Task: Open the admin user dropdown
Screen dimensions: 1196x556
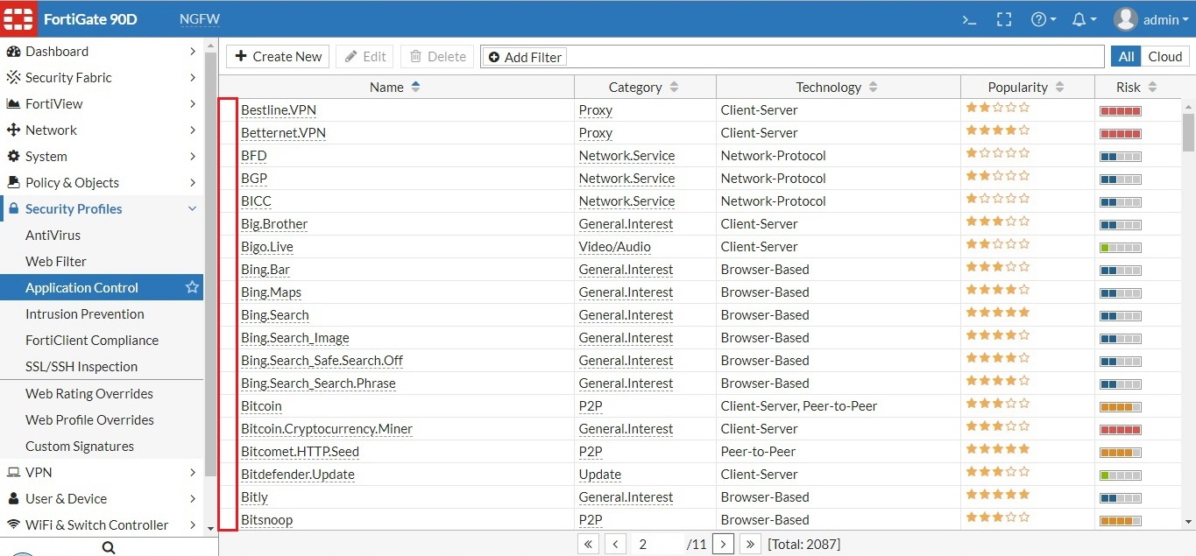Action: (1151, 19)
